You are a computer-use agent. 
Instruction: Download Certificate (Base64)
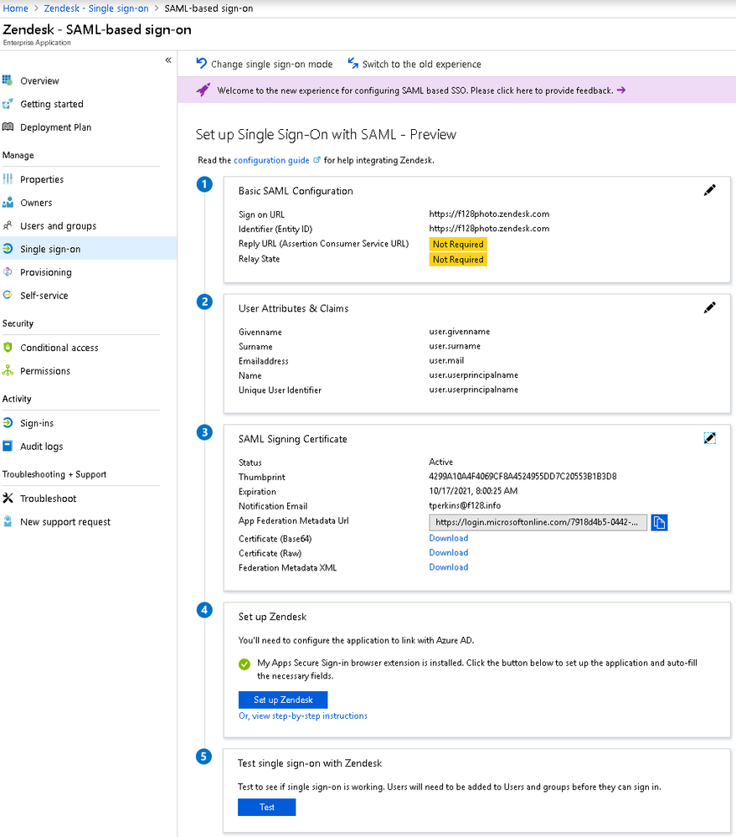(x=449, y=538)
